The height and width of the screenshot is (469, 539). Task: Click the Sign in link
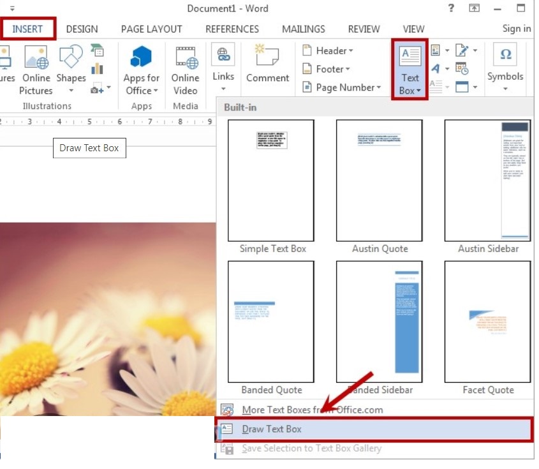pyautogui.click(x=516, y=29)
